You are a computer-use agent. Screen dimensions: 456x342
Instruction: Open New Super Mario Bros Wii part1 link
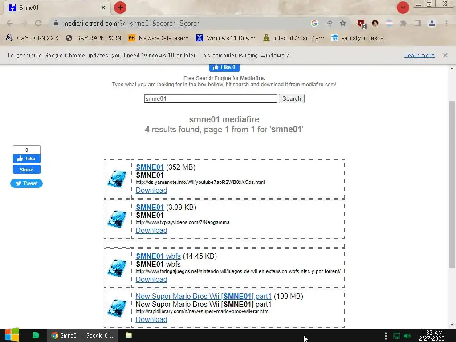(x=204, y=296)
